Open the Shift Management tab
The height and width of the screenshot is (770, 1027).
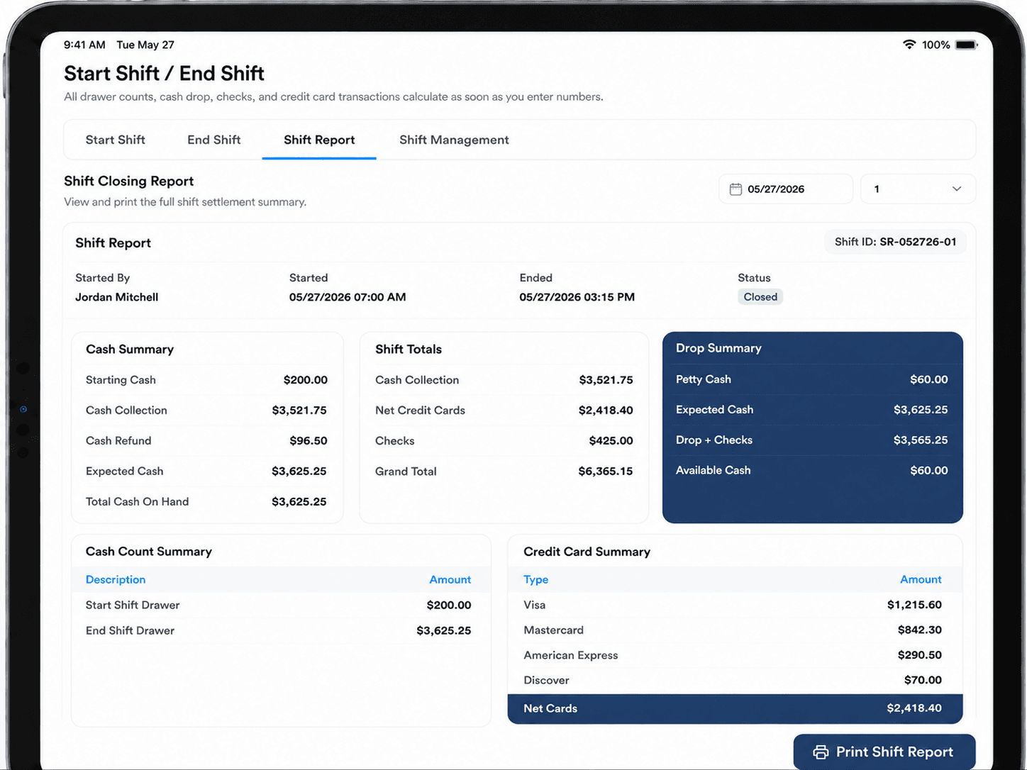point(454,140)
